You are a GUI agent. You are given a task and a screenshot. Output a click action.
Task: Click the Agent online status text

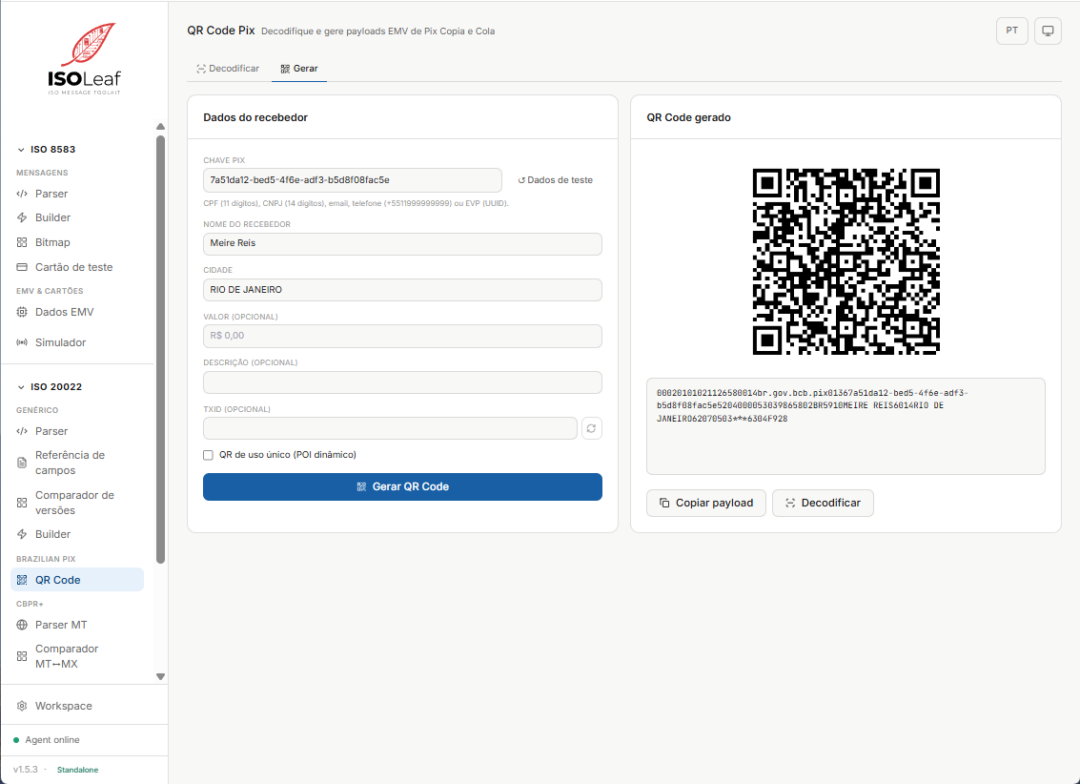pyautogui.click(x=52, y=740)
